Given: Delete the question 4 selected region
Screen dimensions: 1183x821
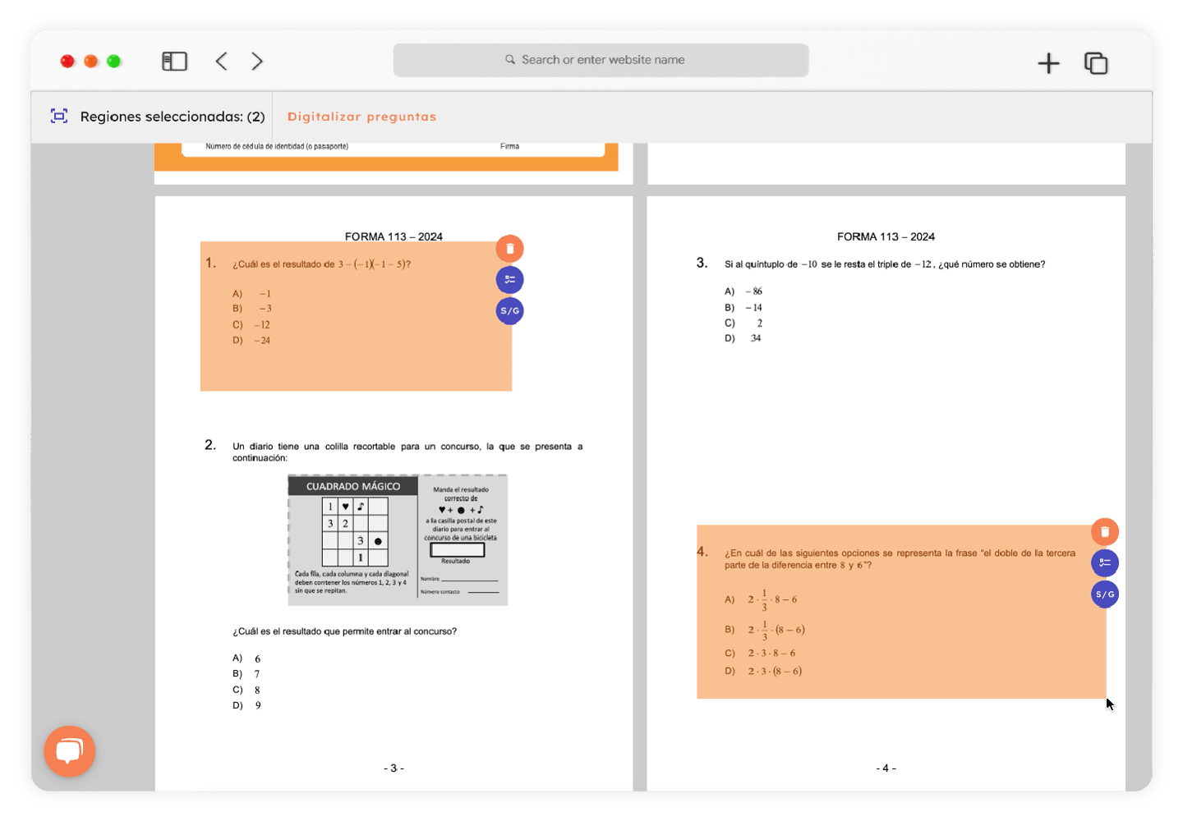Looking at the screenshot, I should pos(1105,532).
